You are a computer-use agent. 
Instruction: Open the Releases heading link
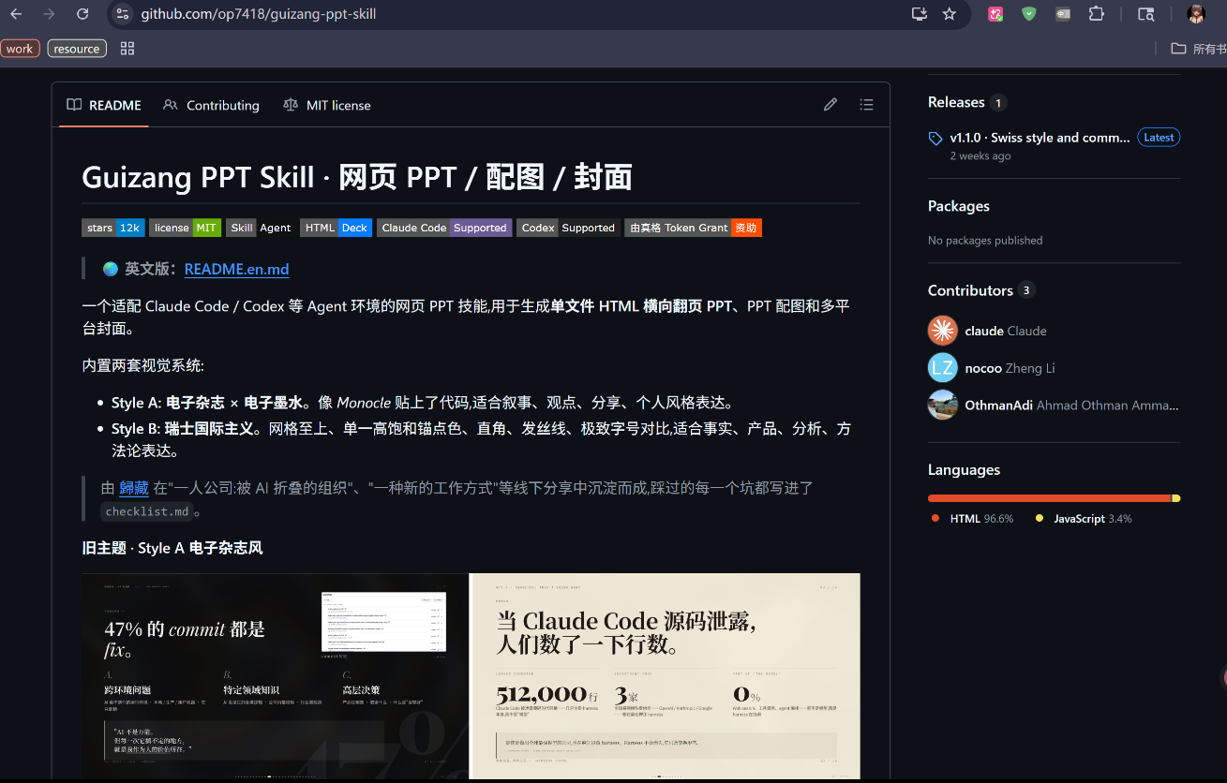956,102
